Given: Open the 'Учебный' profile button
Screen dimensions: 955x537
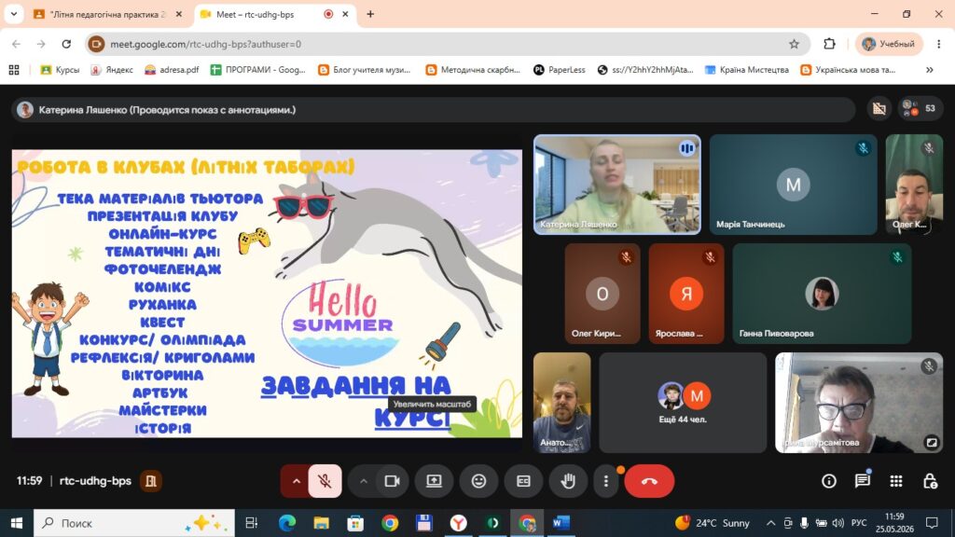Looking at the screenshot, I should pos(889,44).
